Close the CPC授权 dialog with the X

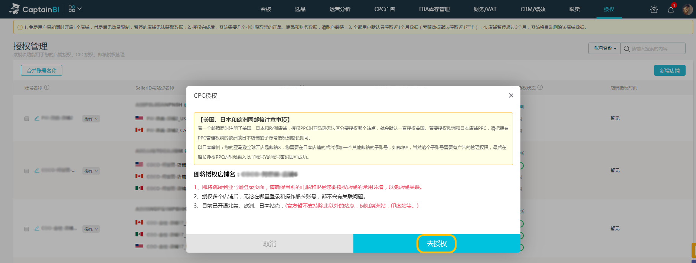pyautogui.click(x=511, y=95)
